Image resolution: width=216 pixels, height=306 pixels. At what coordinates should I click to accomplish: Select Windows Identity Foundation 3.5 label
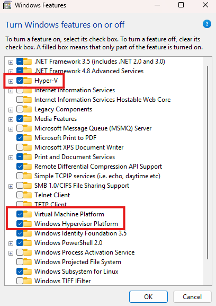80,233
